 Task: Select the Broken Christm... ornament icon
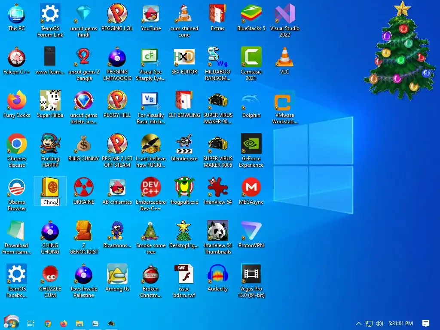(151, 281)
